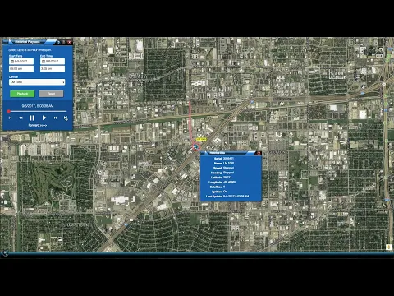394x296 pixels.
Task: Click the Longitude value in Historical Data
Action: (230, 182)
